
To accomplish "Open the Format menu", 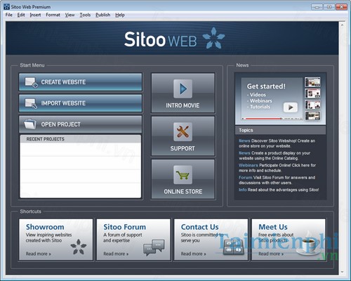I will pyautogui.click(x=53, y=15).
